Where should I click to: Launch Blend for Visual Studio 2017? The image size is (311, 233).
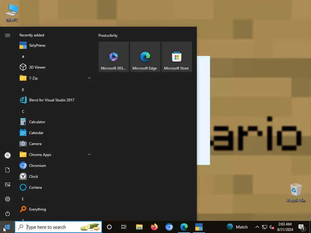55,100
